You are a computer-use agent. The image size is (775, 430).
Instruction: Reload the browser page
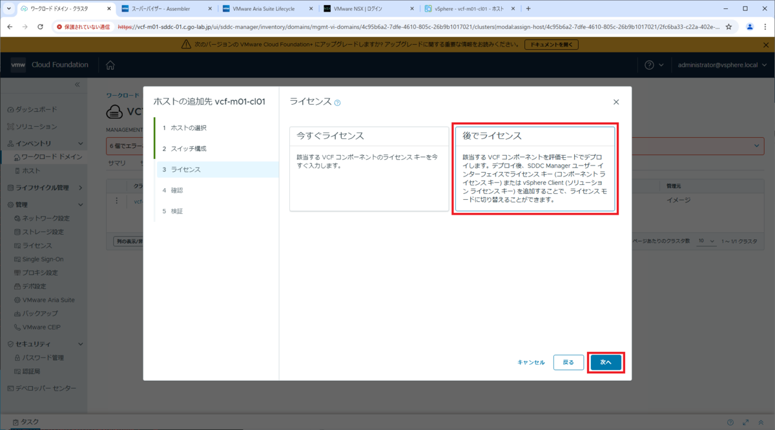[x=40, y=27]
